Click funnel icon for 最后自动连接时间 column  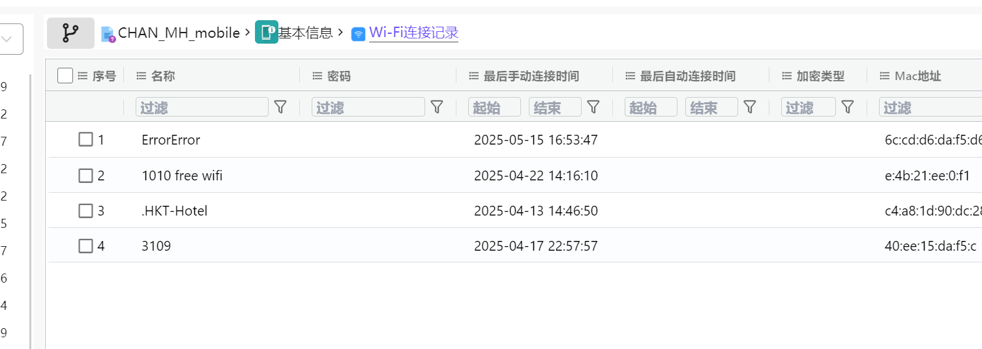pos(750,107)
